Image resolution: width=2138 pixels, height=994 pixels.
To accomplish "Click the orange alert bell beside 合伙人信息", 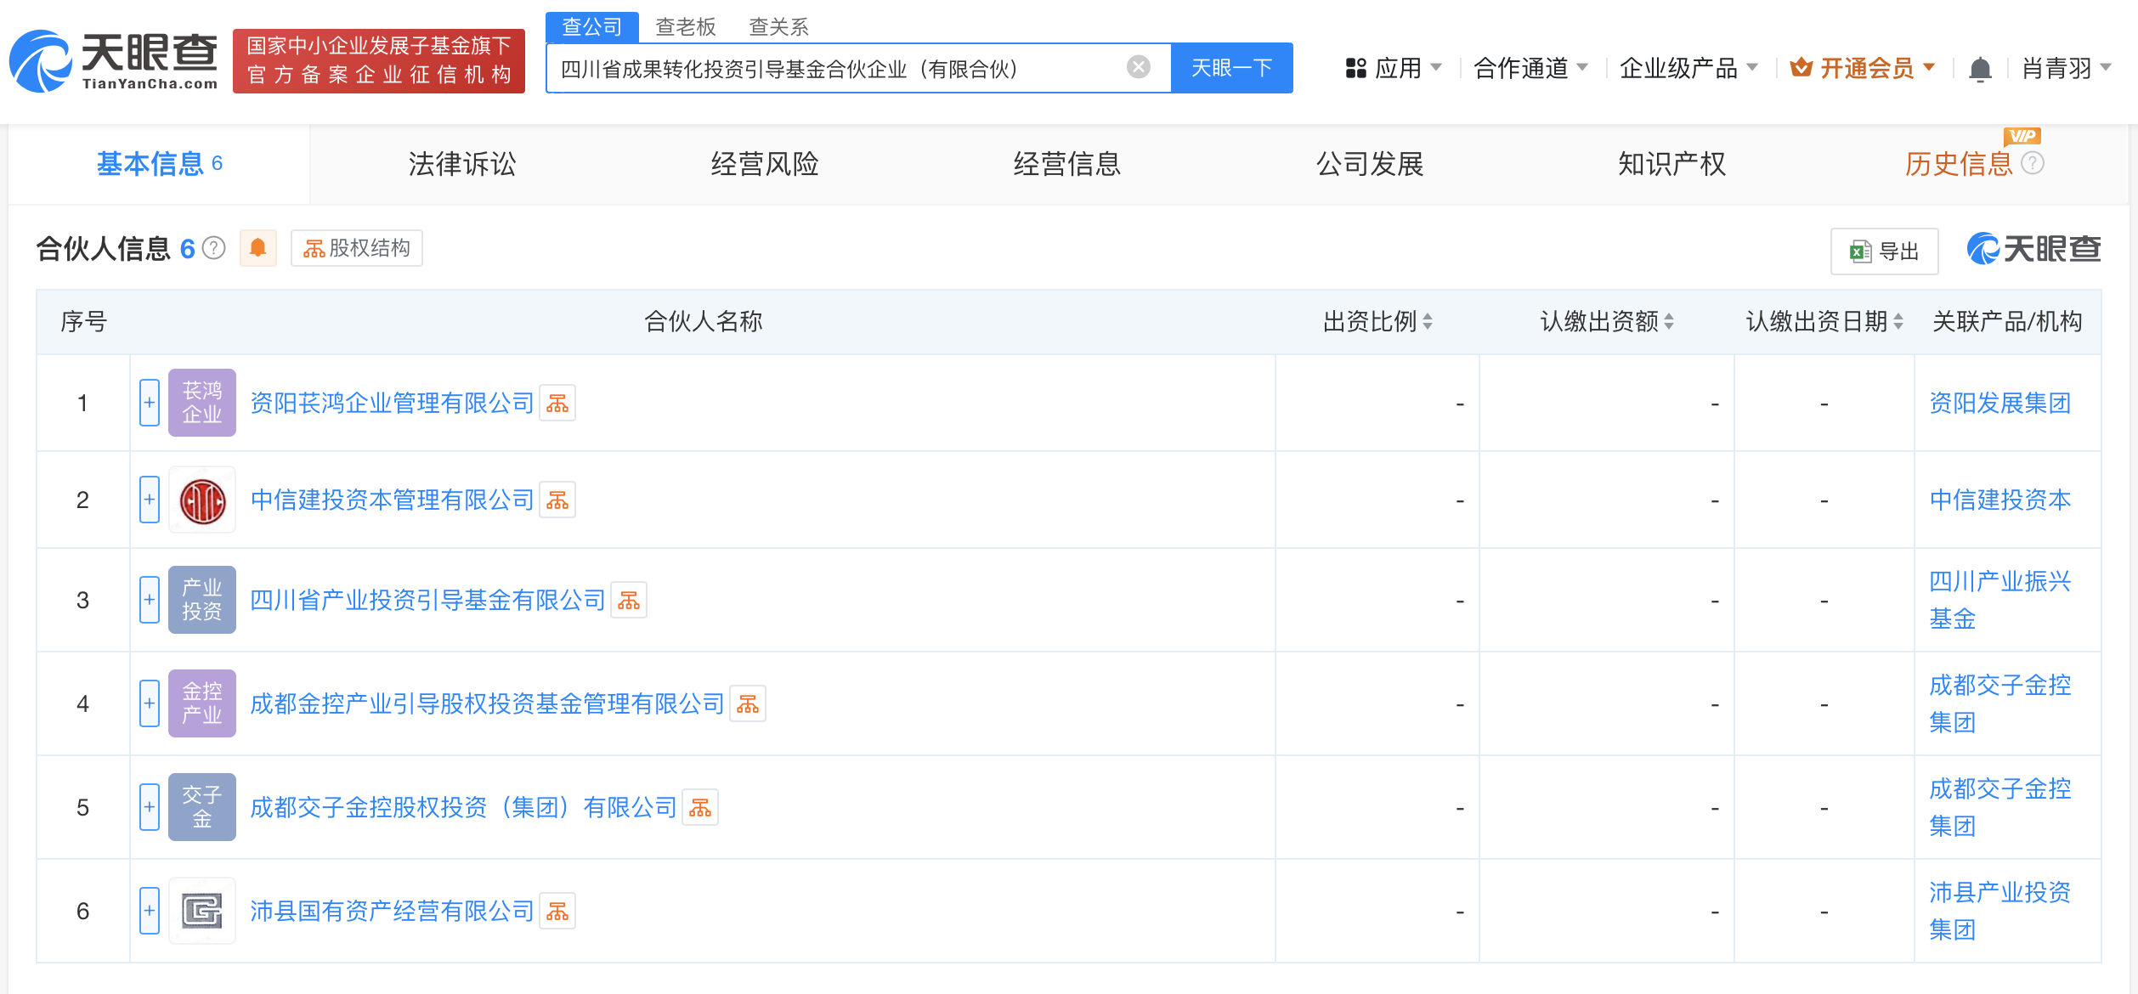I will tap(258, 248).
